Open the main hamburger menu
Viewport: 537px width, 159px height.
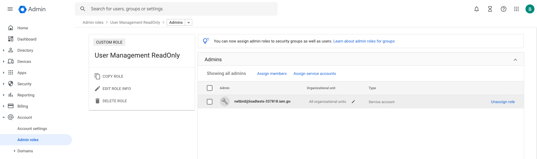(x=10, y=9)
